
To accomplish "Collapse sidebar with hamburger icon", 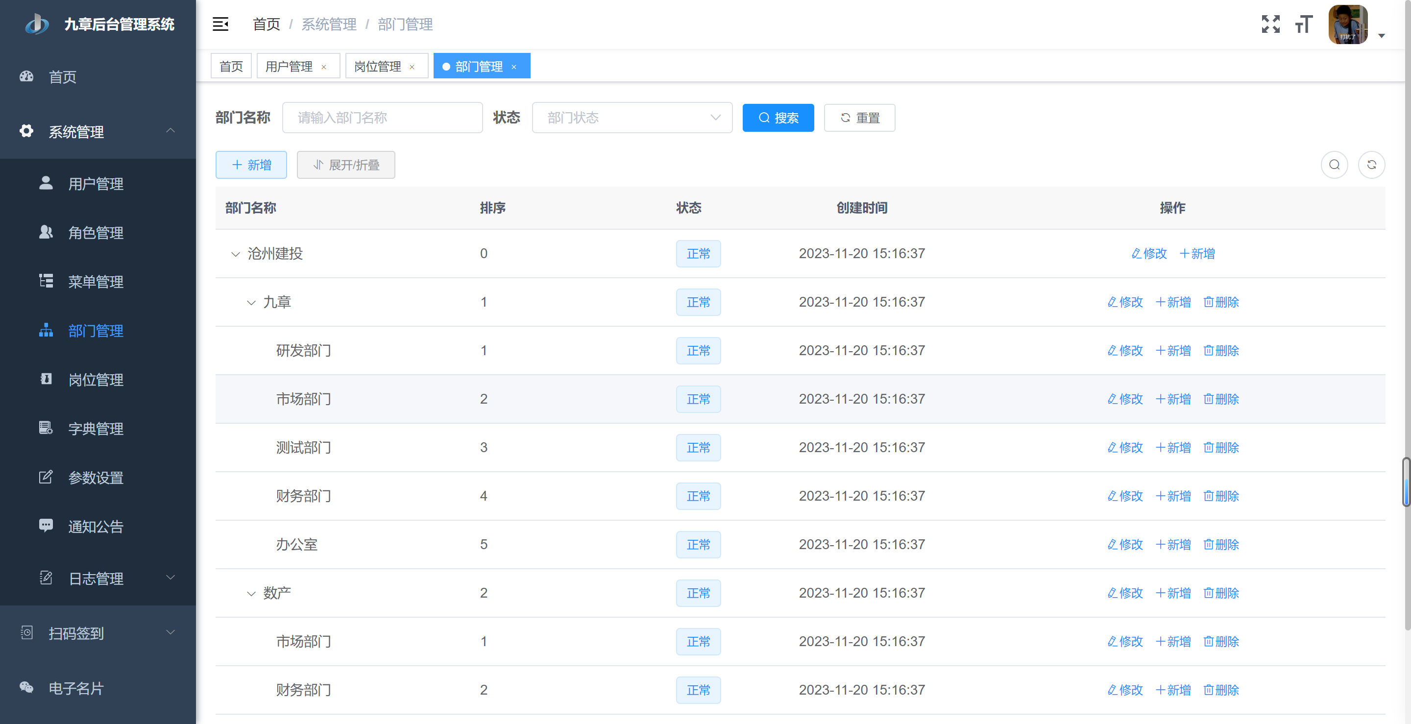I will tap(220, 24).
